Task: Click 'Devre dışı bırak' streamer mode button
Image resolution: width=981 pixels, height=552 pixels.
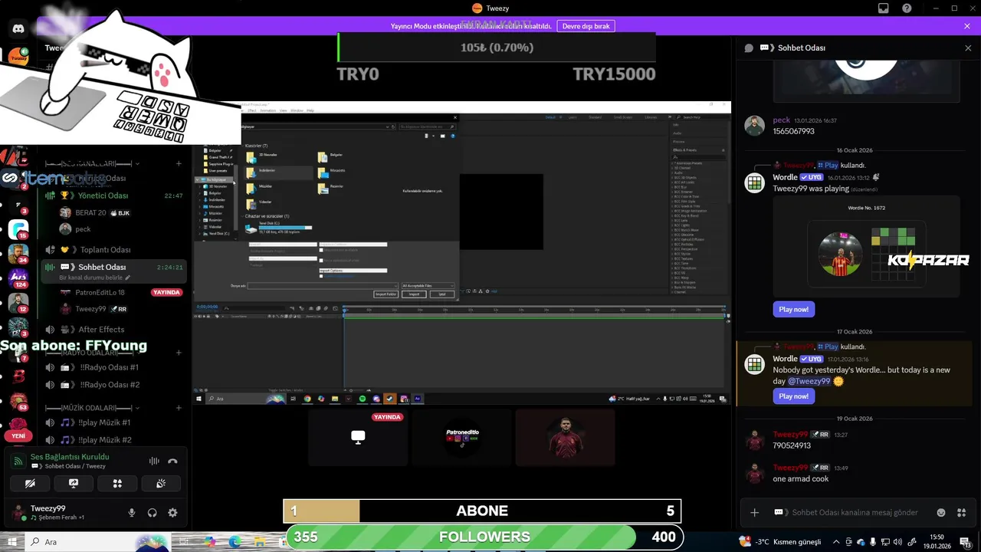Action: click(x=586, y=26)
